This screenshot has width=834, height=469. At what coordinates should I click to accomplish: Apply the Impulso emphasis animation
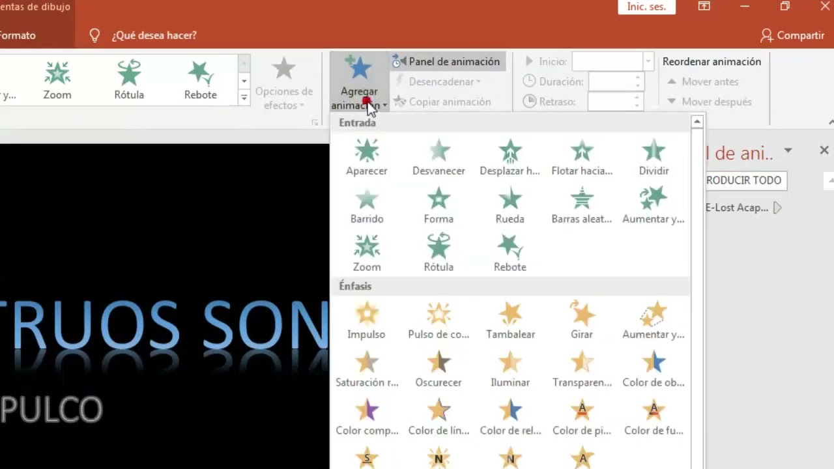point(367,320)
